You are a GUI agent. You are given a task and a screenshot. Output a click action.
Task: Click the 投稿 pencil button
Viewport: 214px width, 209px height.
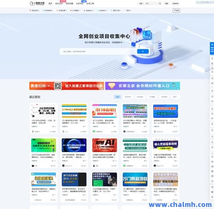[x=176, y=10]
